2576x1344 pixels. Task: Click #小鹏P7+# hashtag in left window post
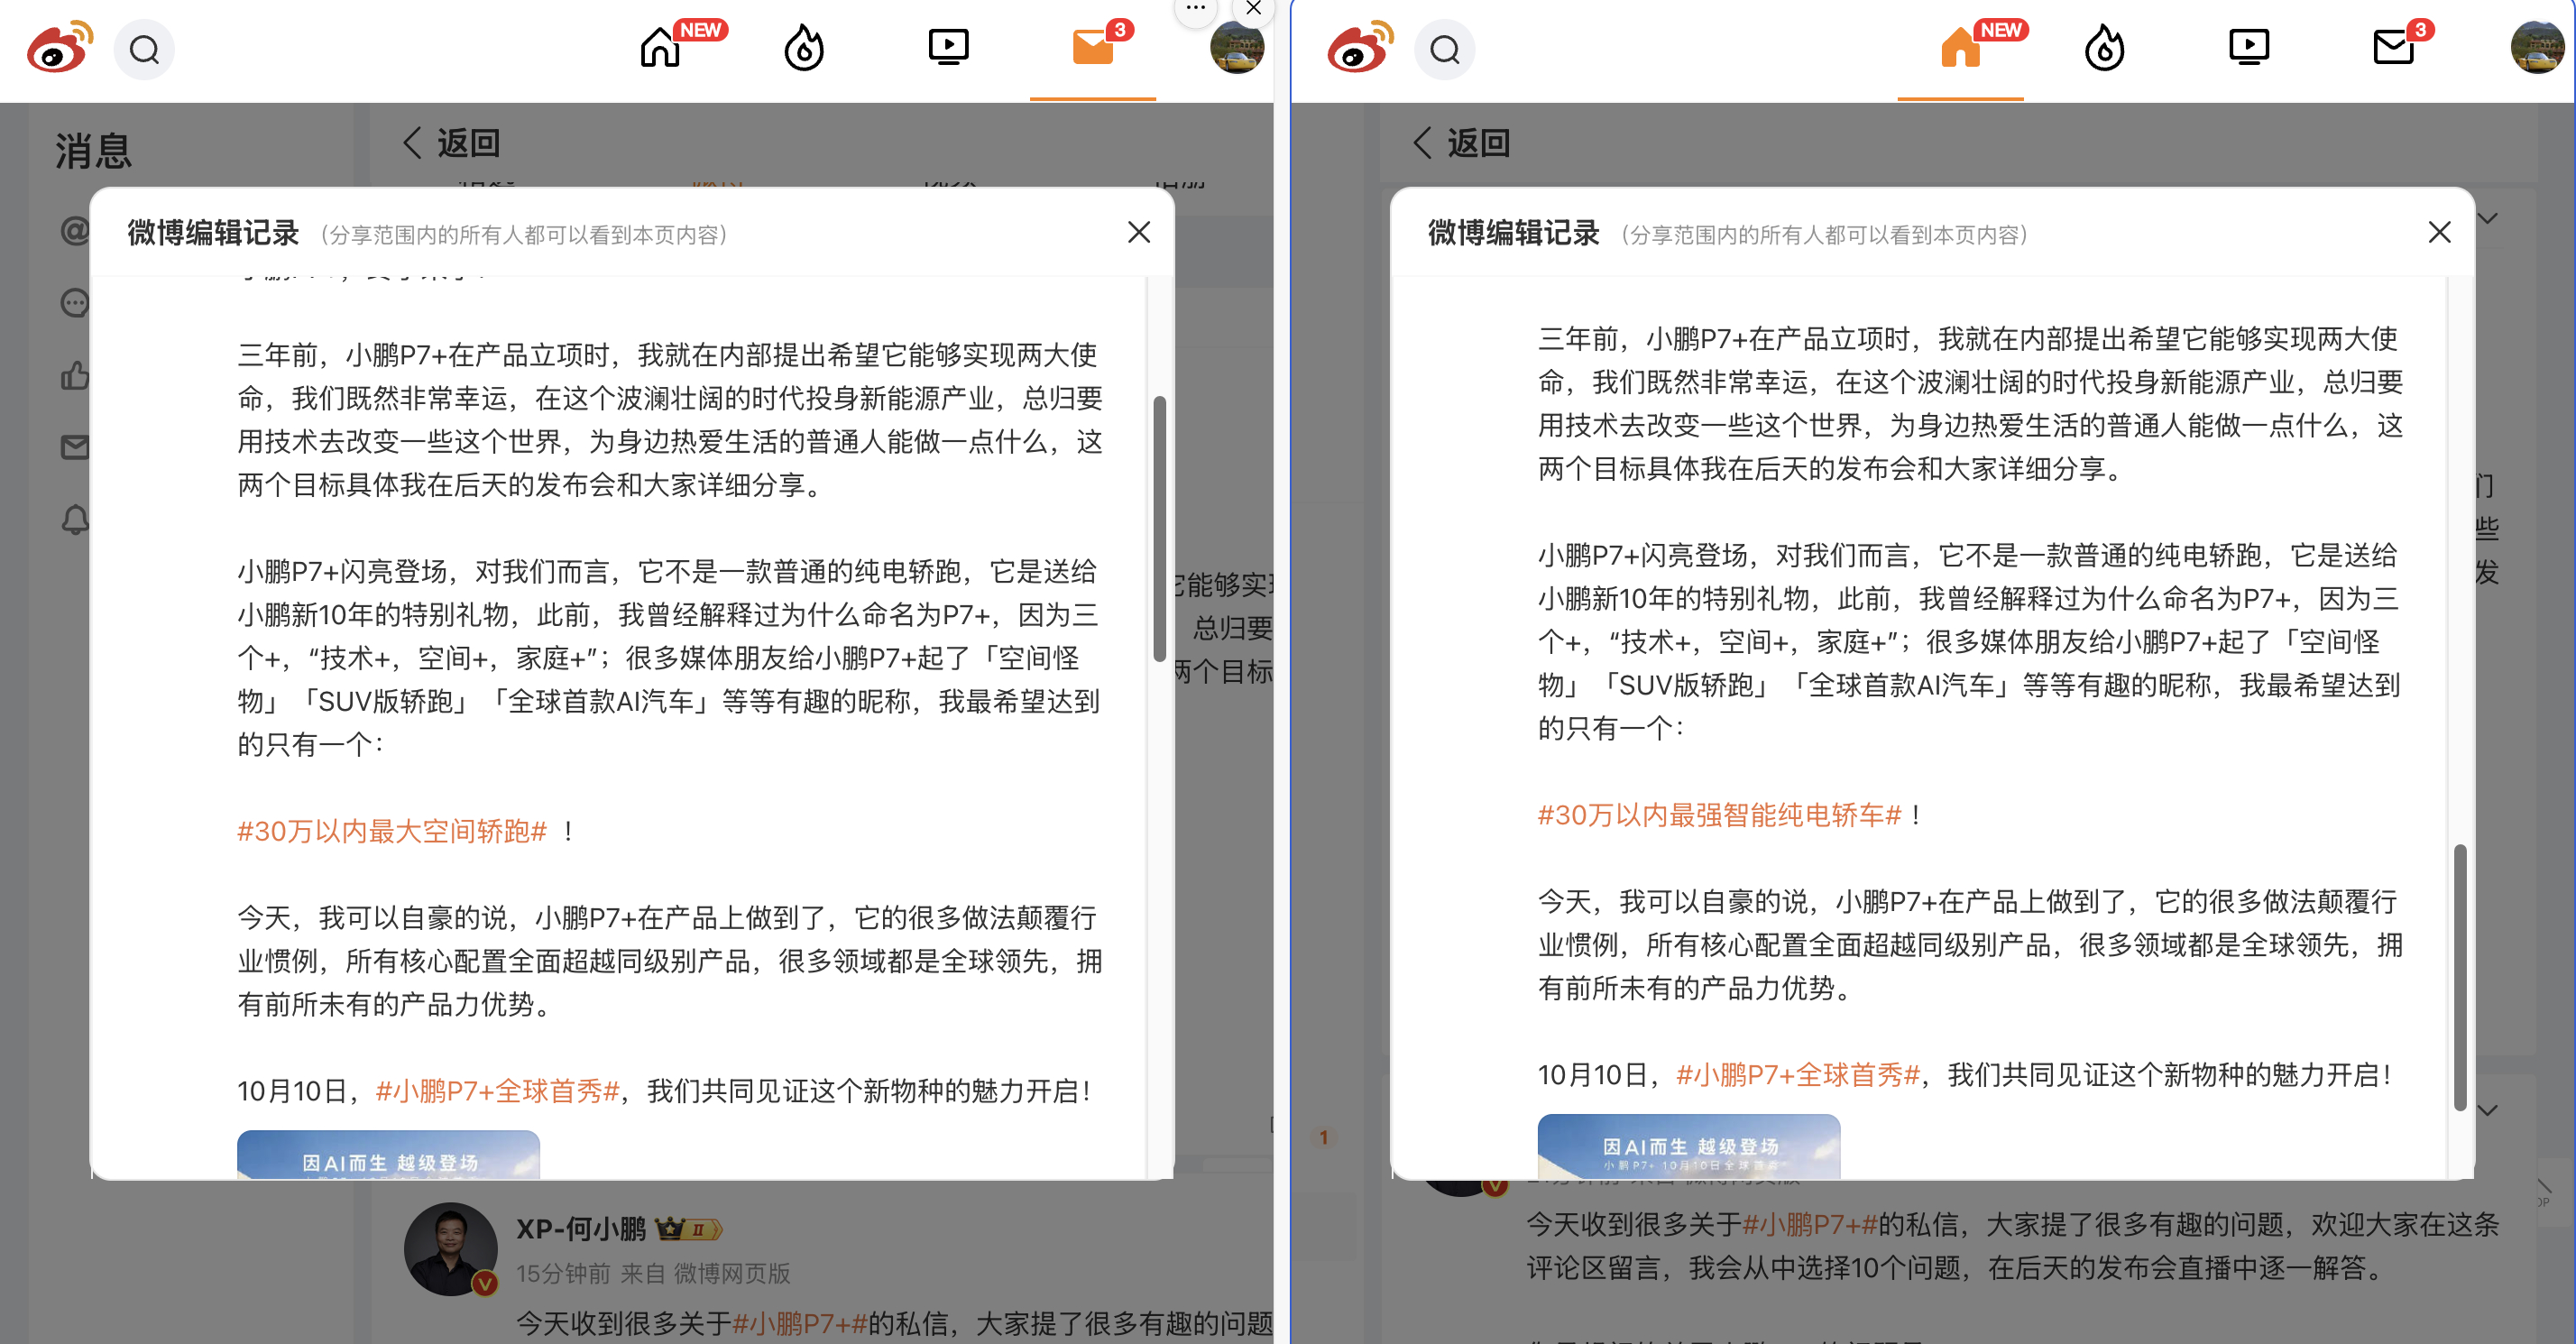coord(800,1324)
